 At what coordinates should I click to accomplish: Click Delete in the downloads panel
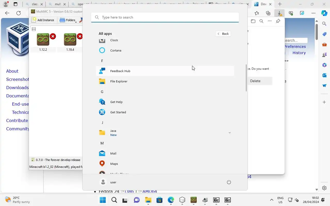click(x=260, y=81)
